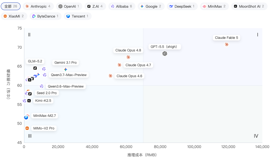Click the quadrant II label
Screen dimensions: 273x159
coord(29,35)
